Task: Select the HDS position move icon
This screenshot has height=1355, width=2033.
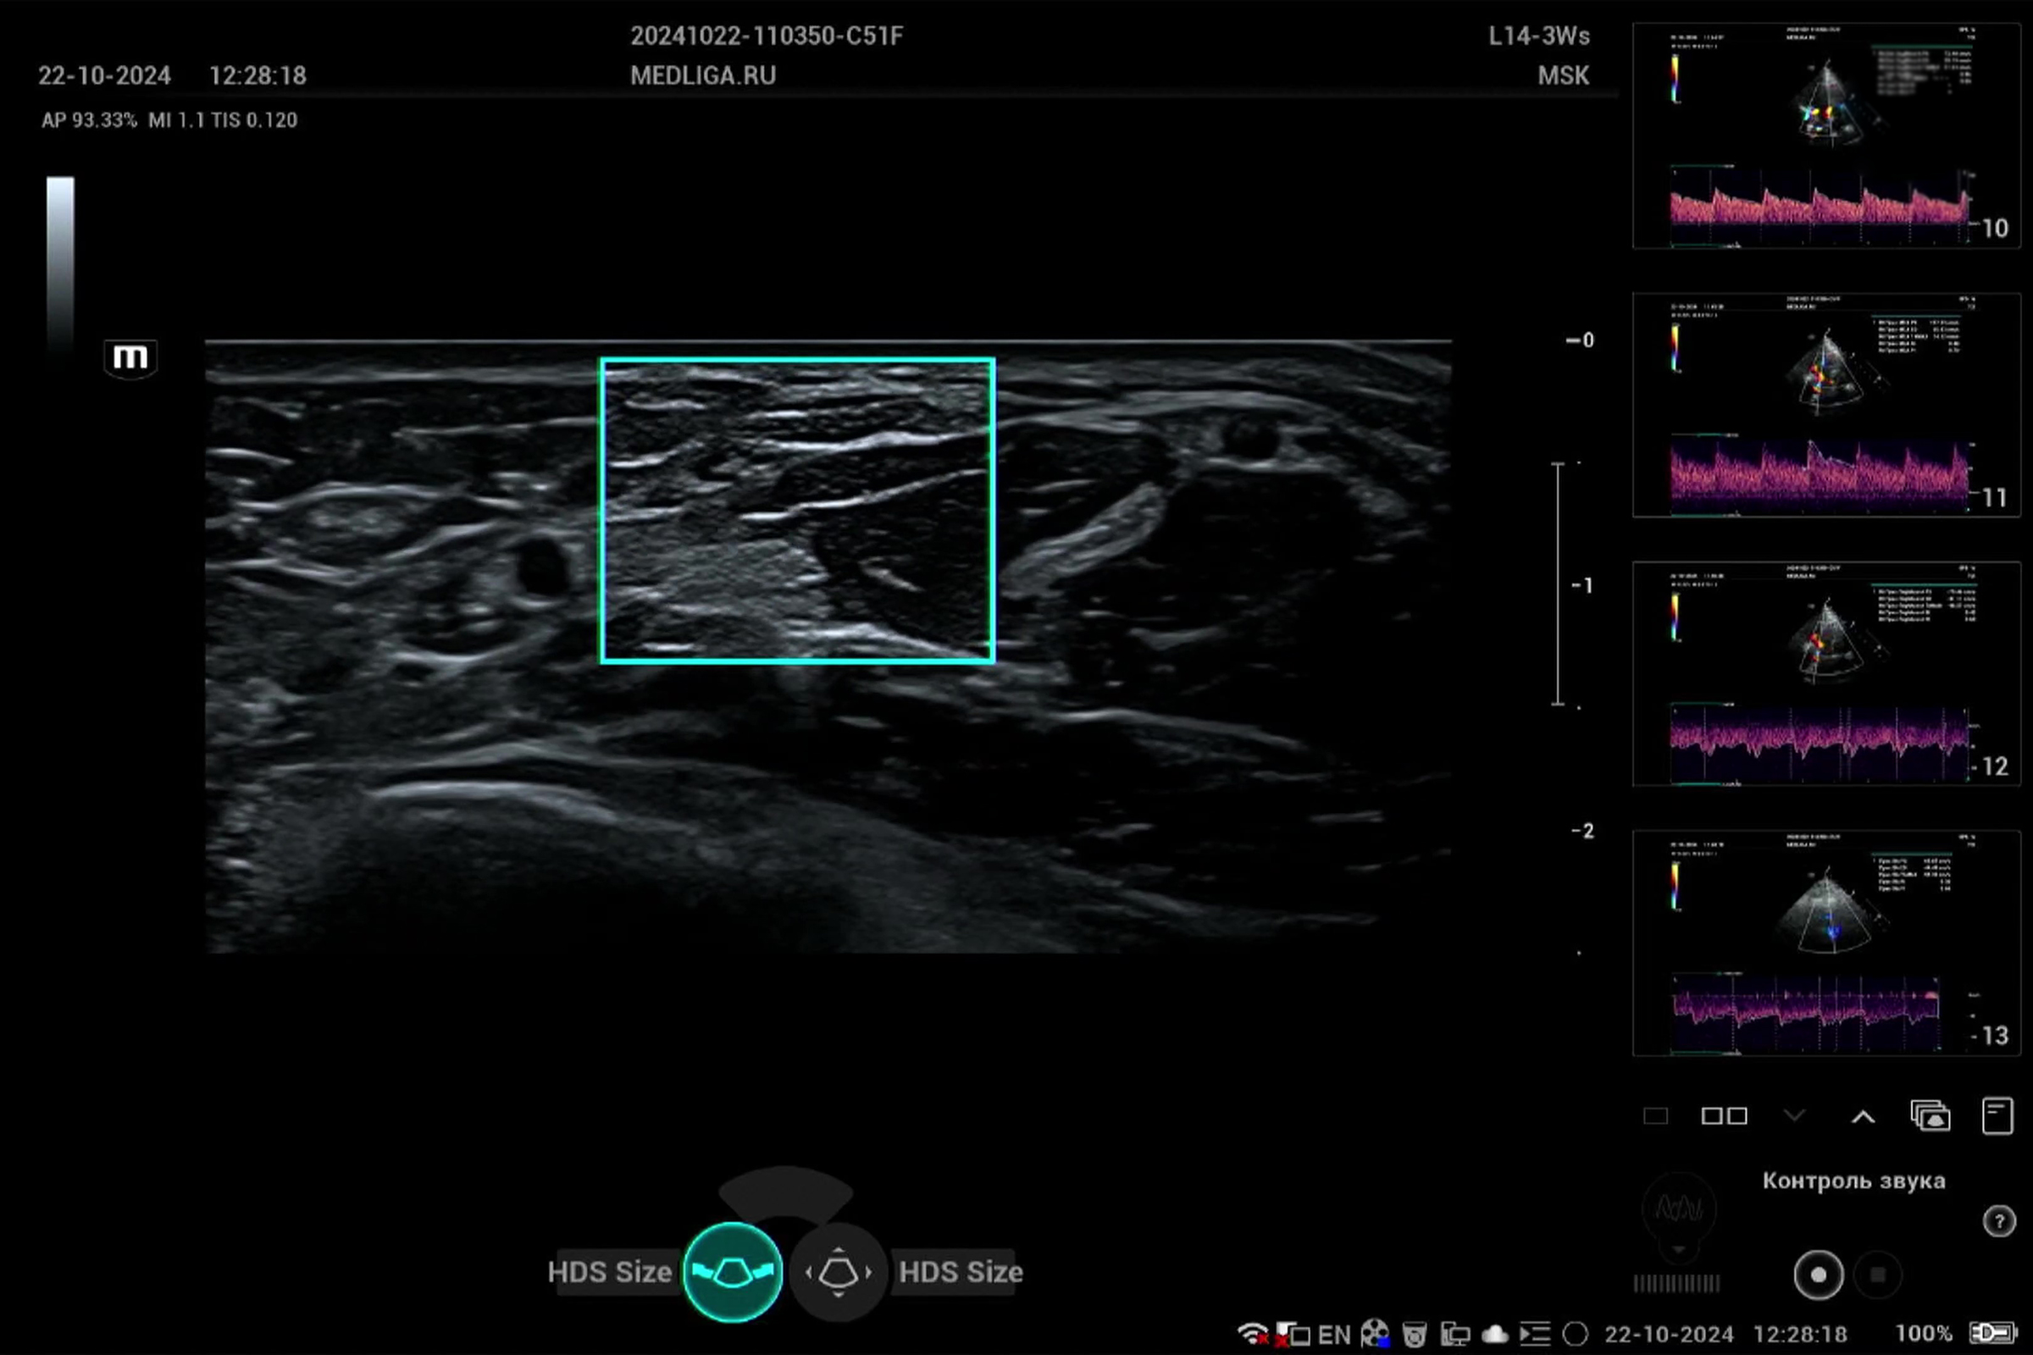Action: [838, 1271]
